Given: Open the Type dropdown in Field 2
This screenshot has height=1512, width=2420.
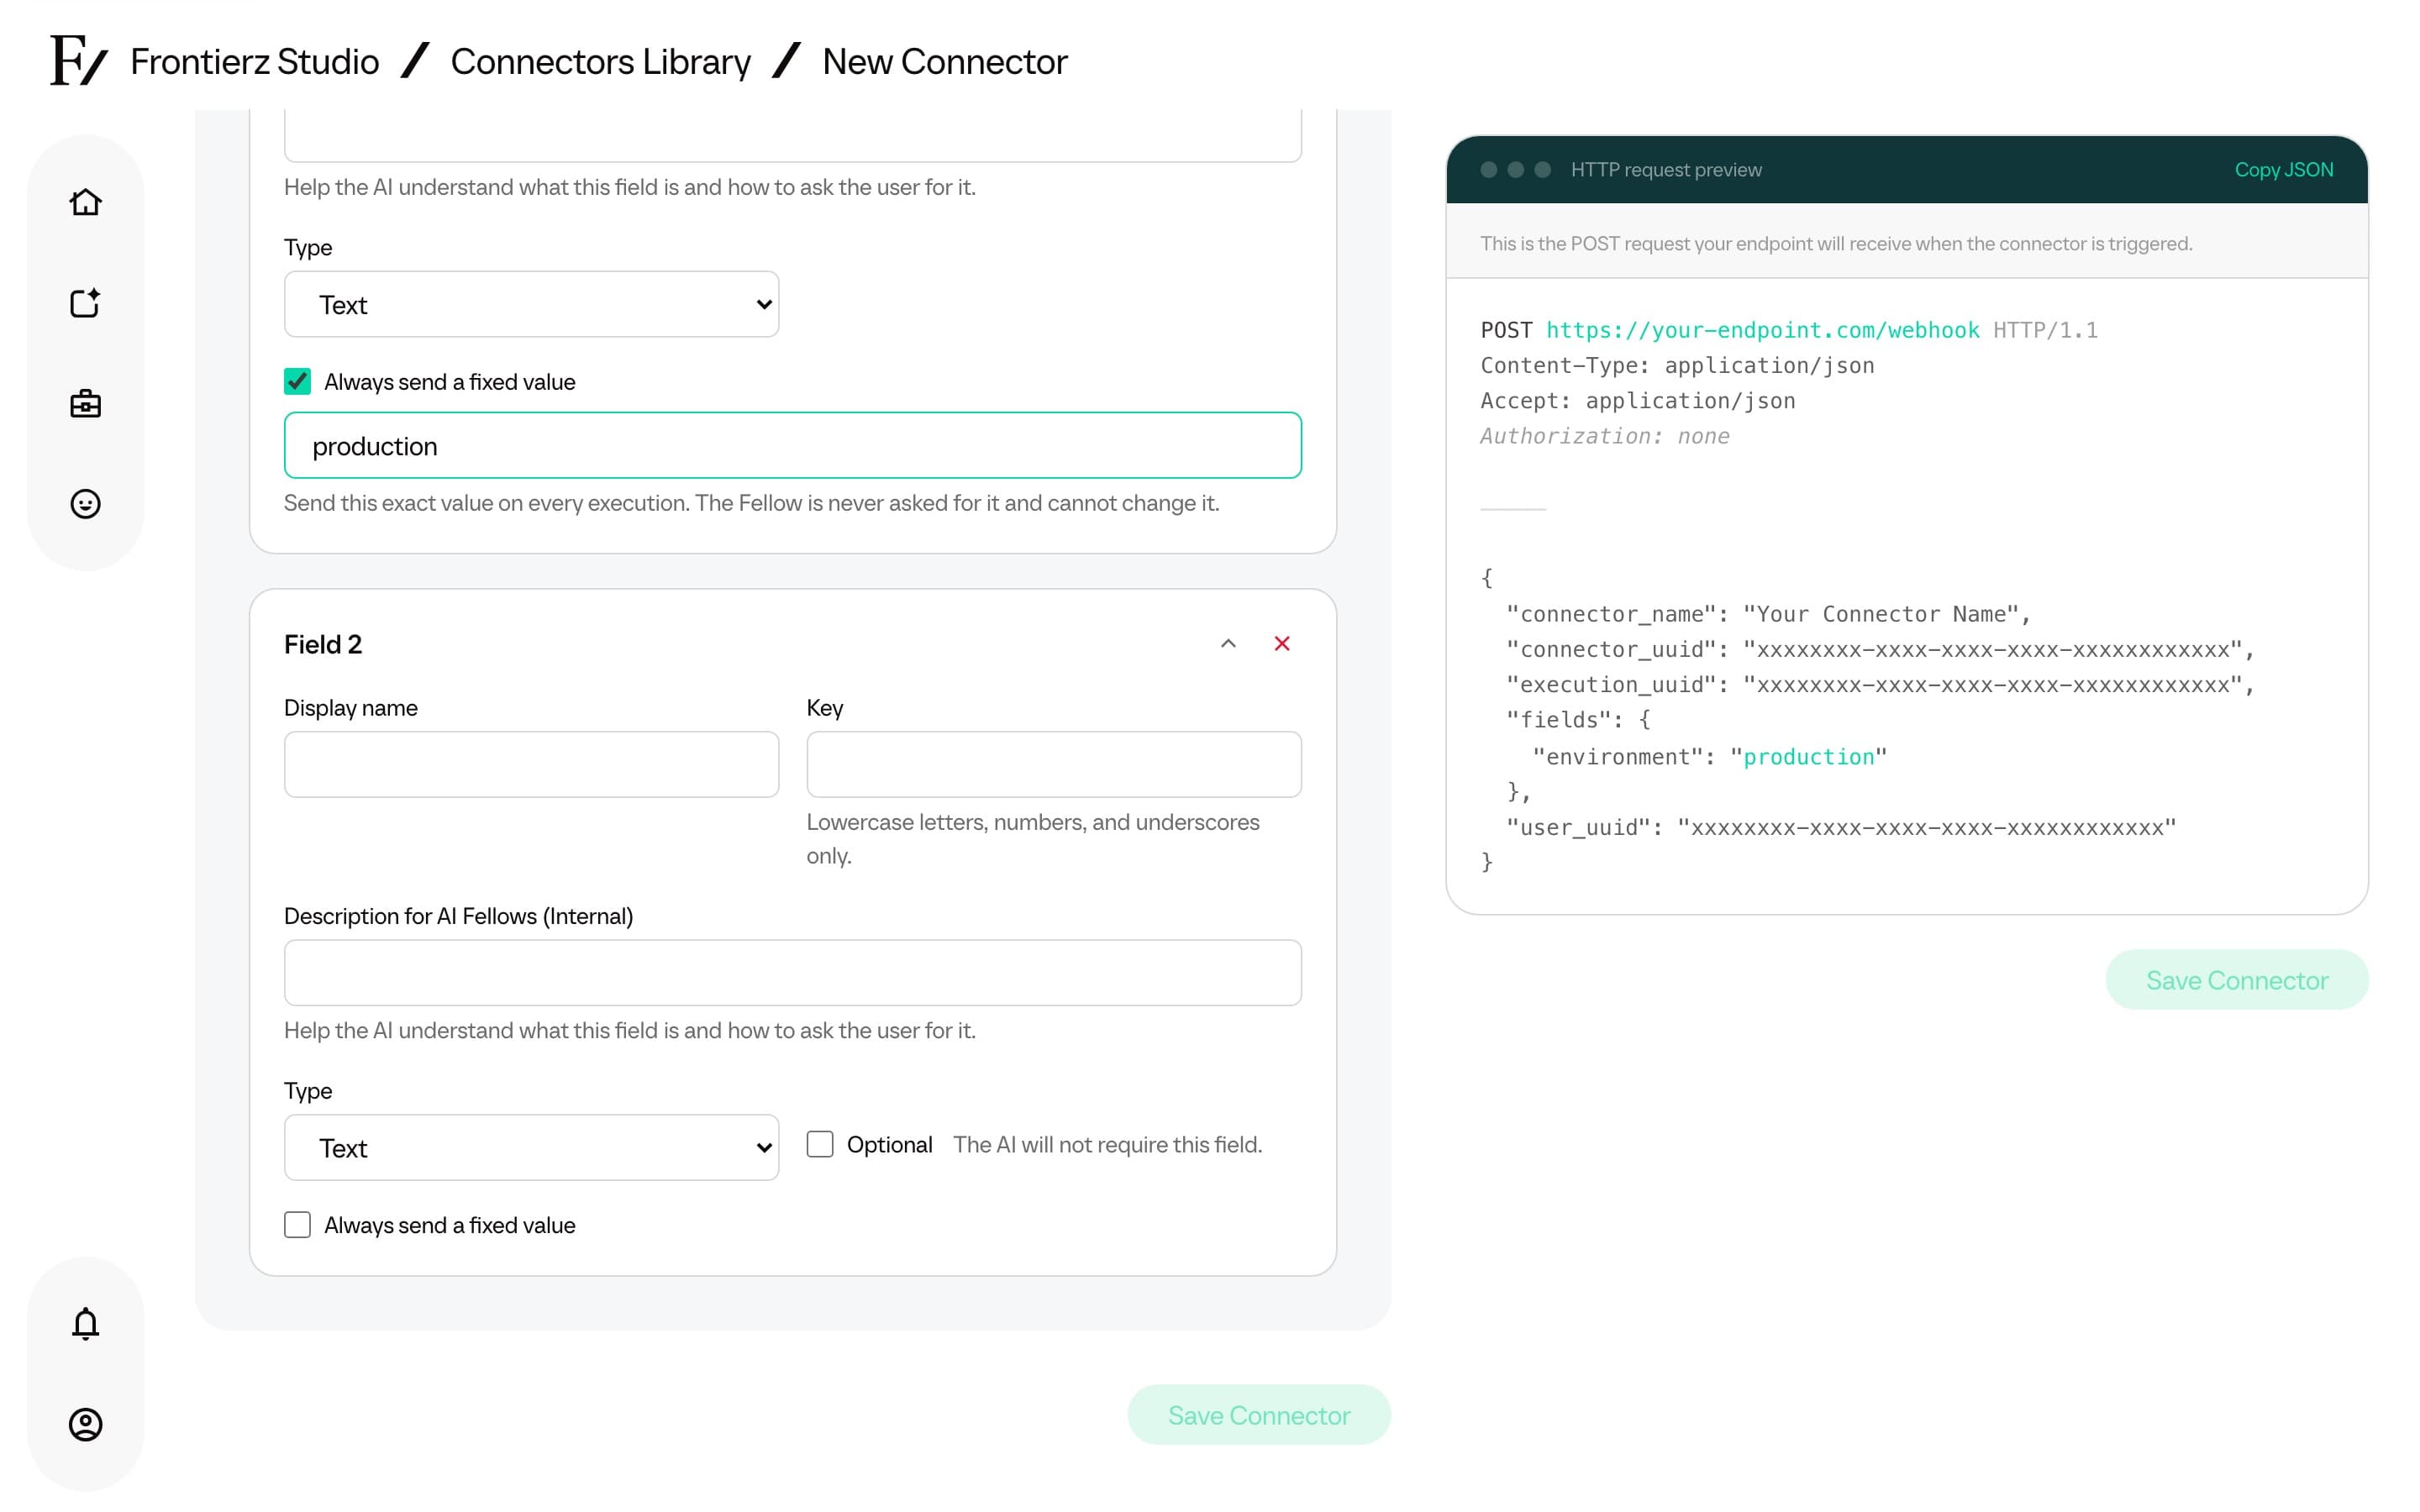Looking at the screenshot, I should point(531,1147).
